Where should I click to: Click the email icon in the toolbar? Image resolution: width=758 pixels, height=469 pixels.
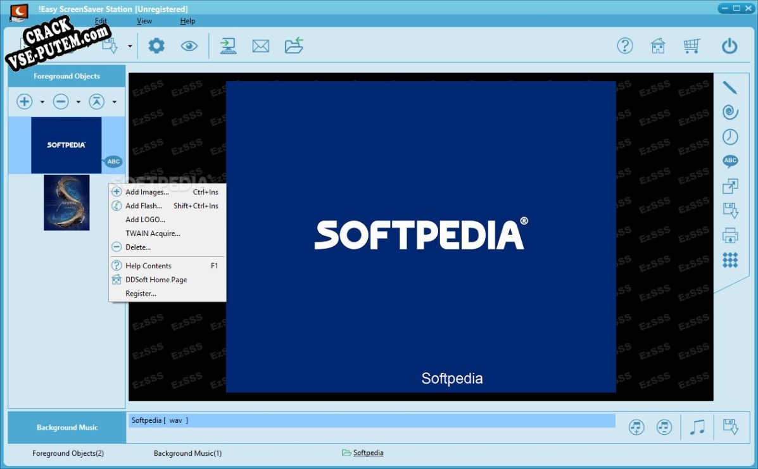[260, 45]
